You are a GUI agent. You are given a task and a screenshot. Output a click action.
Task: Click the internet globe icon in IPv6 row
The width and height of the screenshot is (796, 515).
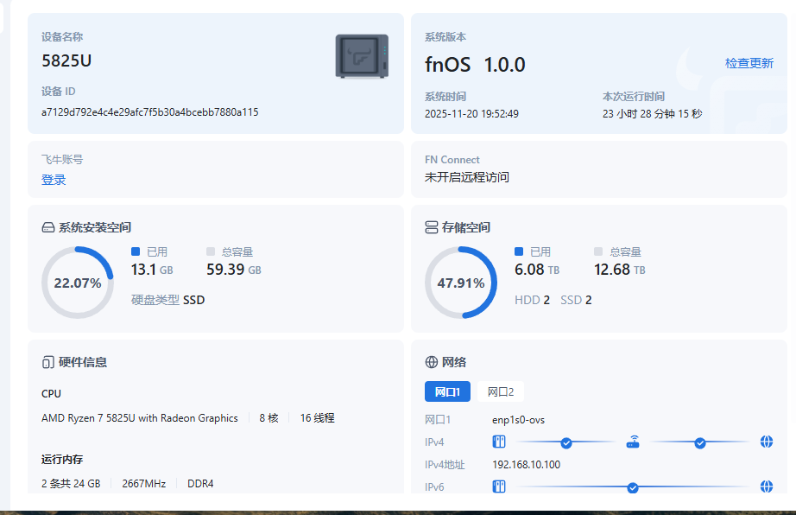tap(767, 487)
